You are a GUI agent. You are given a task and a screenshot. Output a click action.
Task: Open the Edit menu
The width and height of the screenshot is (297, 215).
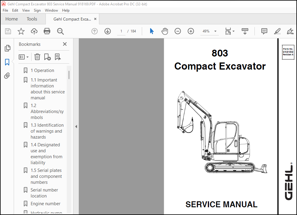[15, 10]
